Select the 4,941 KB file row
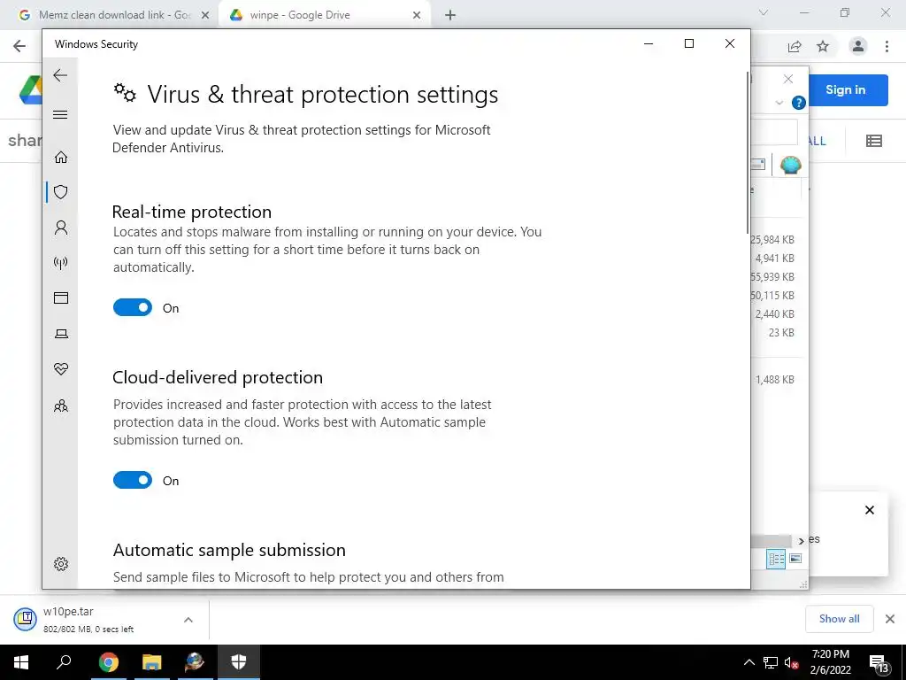Image resolution: width=906 pixels, height=680 pixels. point(774,258)
